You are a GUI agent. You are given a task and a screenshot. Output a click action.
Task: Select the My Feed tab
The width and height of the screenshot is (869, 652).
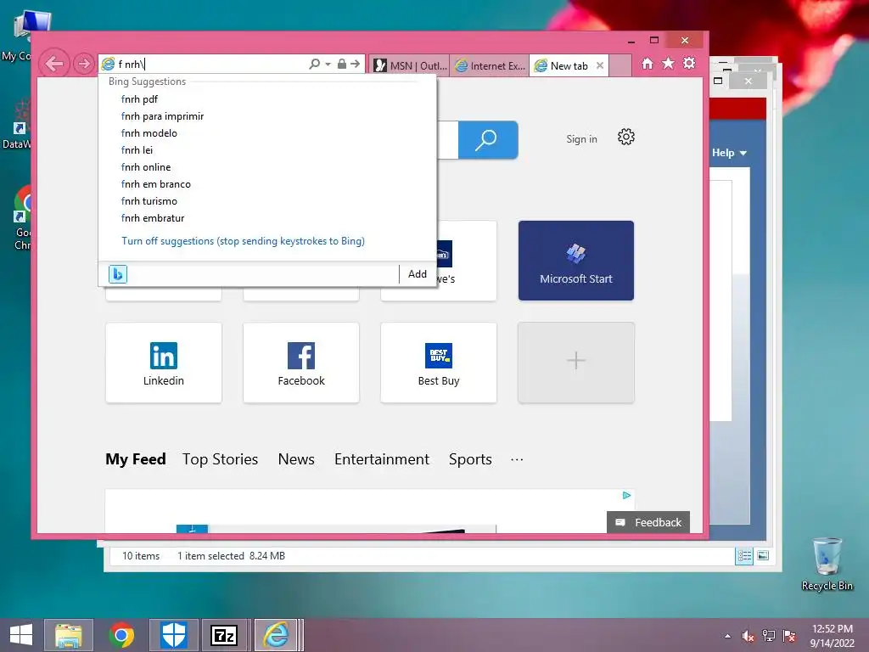[x=136, y=459]
